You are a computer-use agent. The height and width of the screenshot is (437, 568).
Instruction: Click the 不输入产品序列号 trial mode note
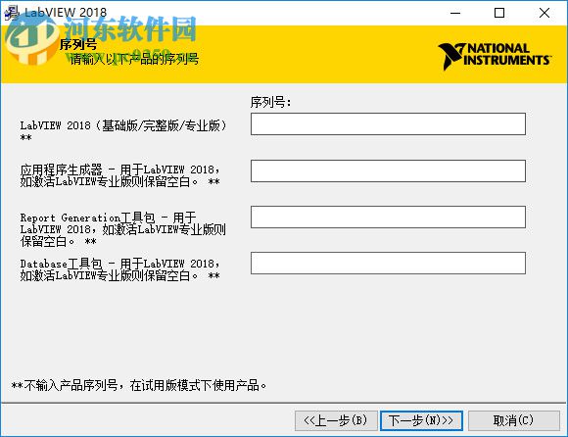tap(139, 385)
